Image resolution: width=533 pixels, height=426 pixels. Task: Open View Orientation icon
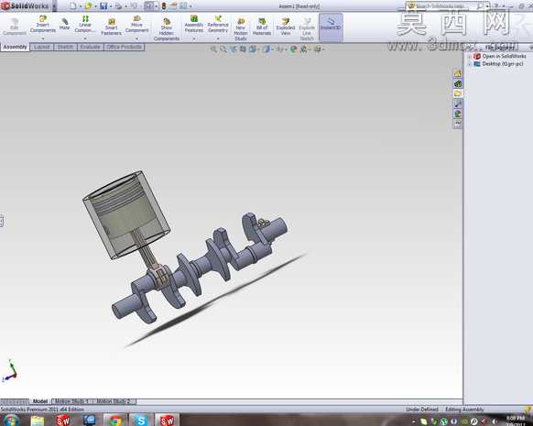tap(253, 49)
